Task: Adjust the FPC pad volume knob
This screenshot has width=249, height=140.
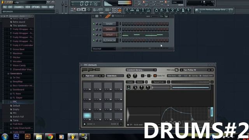Action: click(129, 76)
